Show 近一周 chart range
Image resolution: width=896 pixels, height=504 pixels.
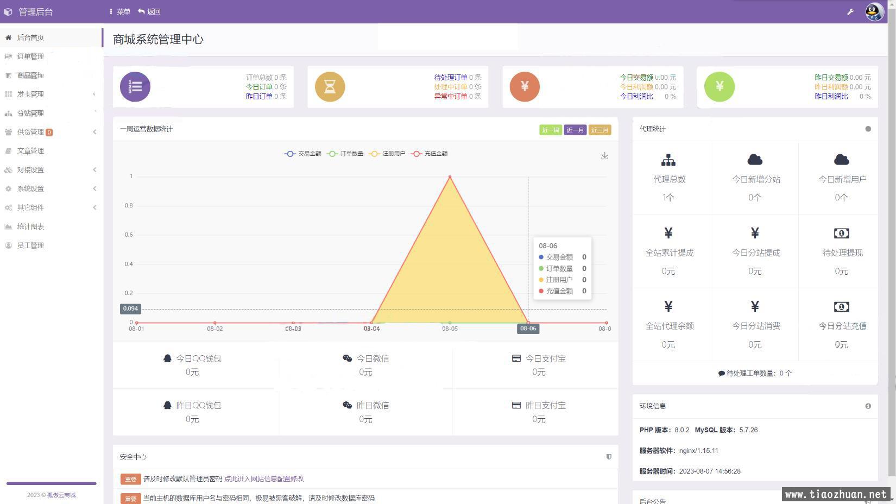pyautogui.click(x=550, y=130)
